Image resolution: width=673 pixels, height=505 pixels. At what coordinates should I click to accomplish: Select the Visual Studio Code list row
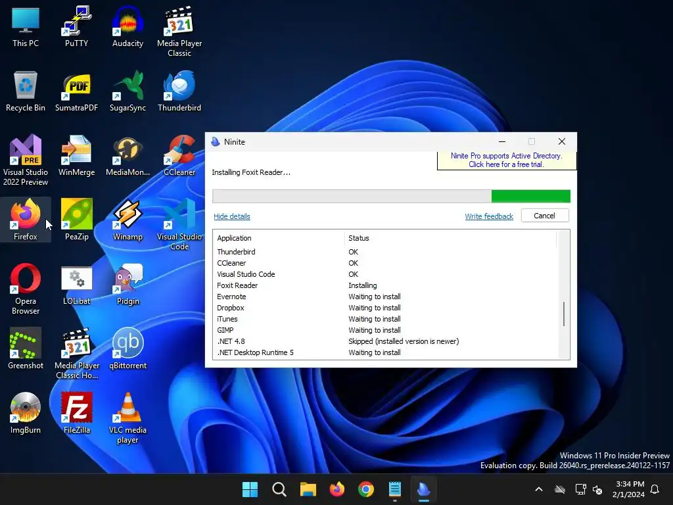(x=385, y=274)
